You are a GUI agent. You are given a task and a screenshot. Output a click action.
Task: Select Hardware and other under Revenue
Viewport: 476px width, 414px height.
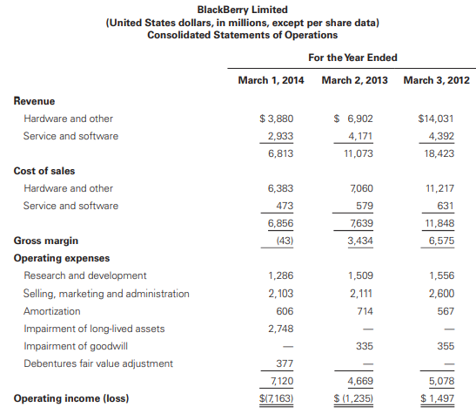68,119
